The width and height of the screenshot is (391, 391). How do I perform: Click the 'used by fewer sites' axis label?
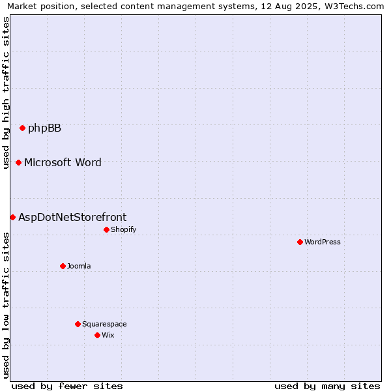click(67, 386)
